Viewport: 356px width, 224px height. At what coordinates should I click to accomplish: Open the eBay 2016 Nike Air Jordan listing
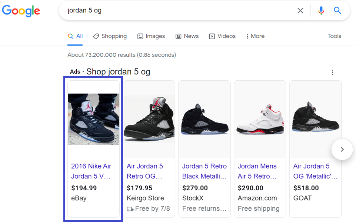[92, 171]
